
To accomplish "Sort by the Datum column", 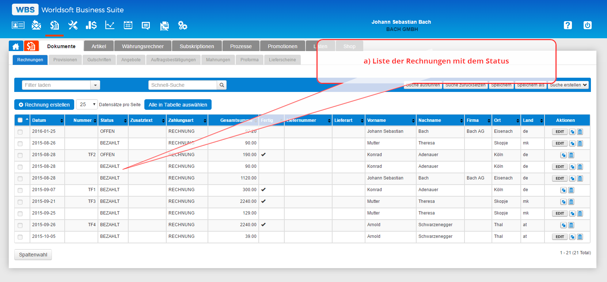I will (47, 120).
